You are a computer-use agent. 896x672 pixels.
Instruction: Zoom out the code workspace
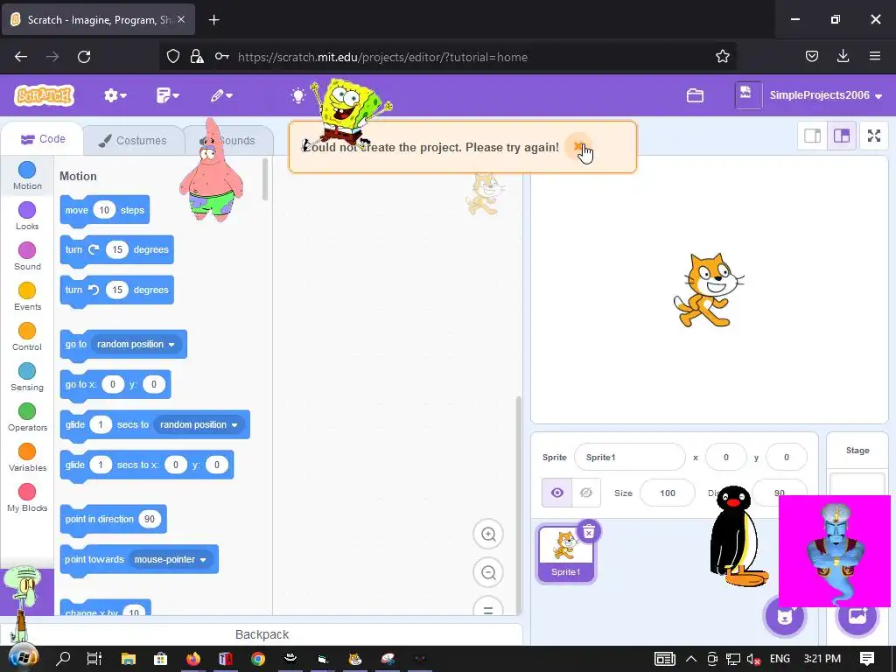[x=488, y=572]
